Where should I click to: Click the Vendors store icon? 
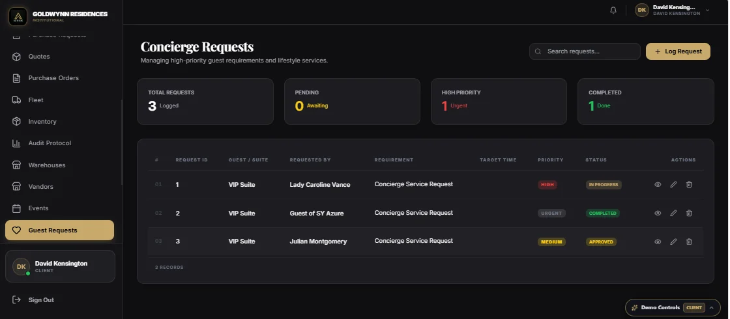coord(16,186)
